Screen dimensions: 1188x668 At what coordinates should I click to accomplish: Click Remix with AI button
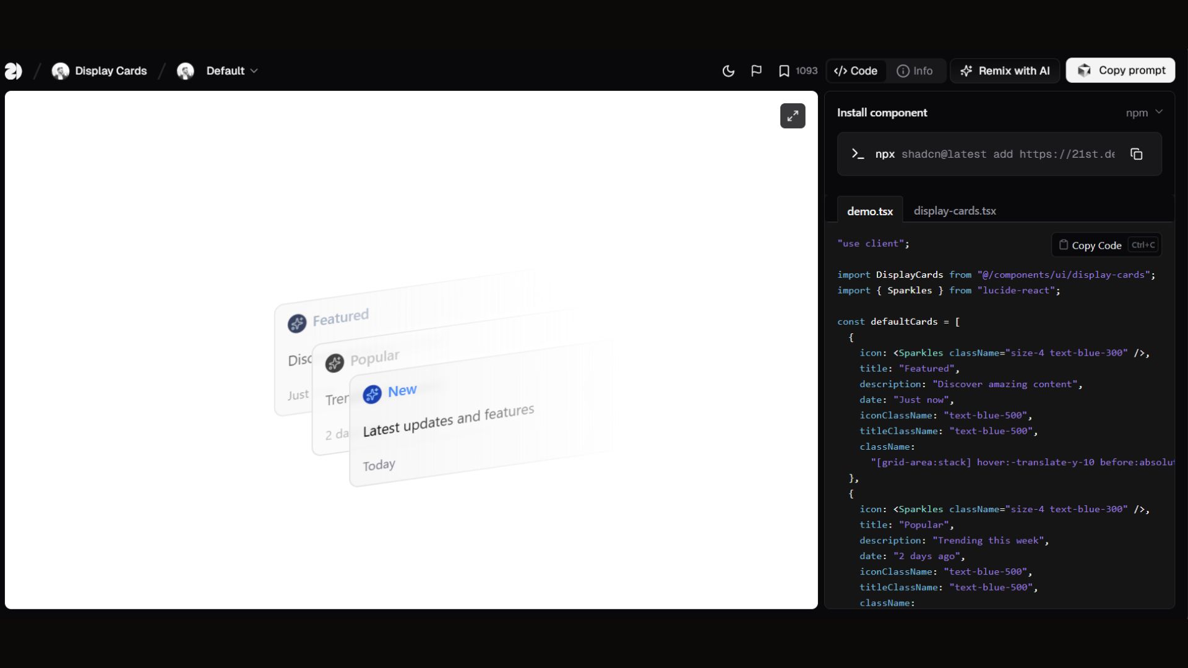1005,71
